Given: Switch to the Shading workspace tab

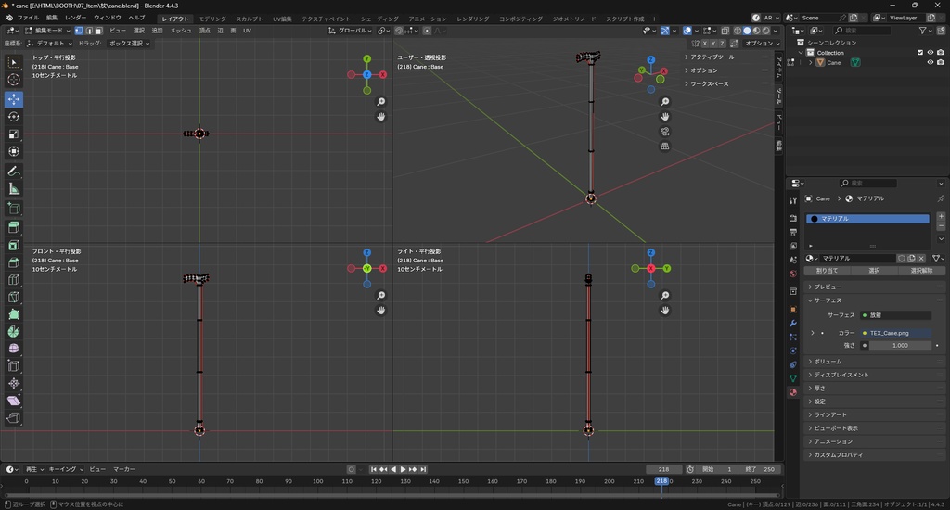Looking at the screenshot, I should (x=379, y=19).
